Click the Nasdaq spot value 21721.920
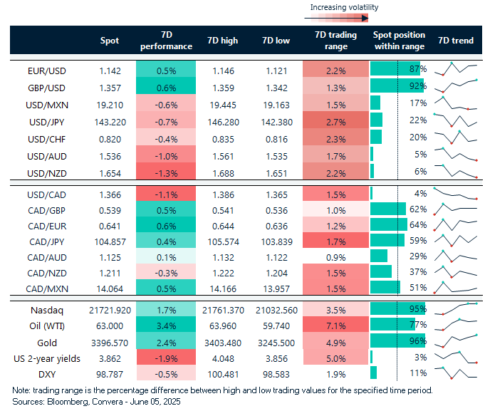The width and height of the screenshot is (485, 411). tap(107, 309)
